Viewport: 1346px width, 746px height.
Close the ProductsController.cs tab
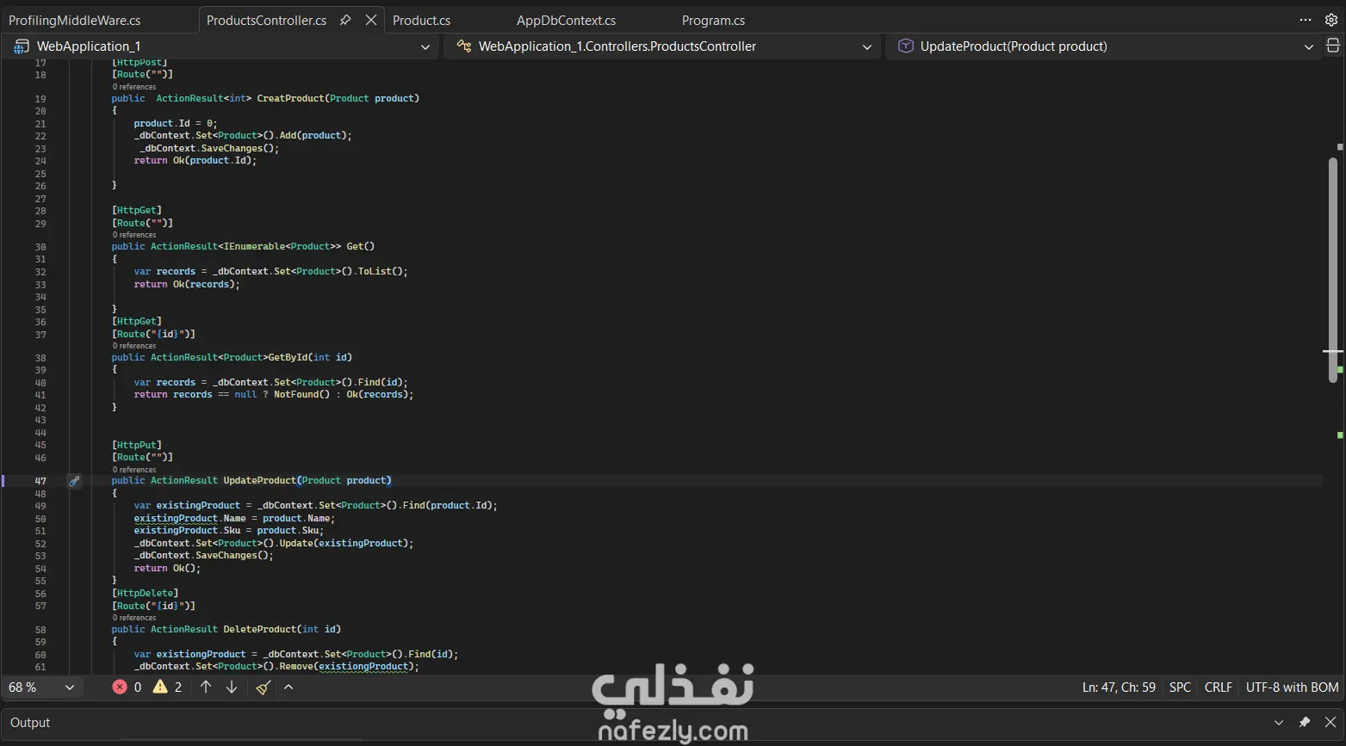click(371, 20)
